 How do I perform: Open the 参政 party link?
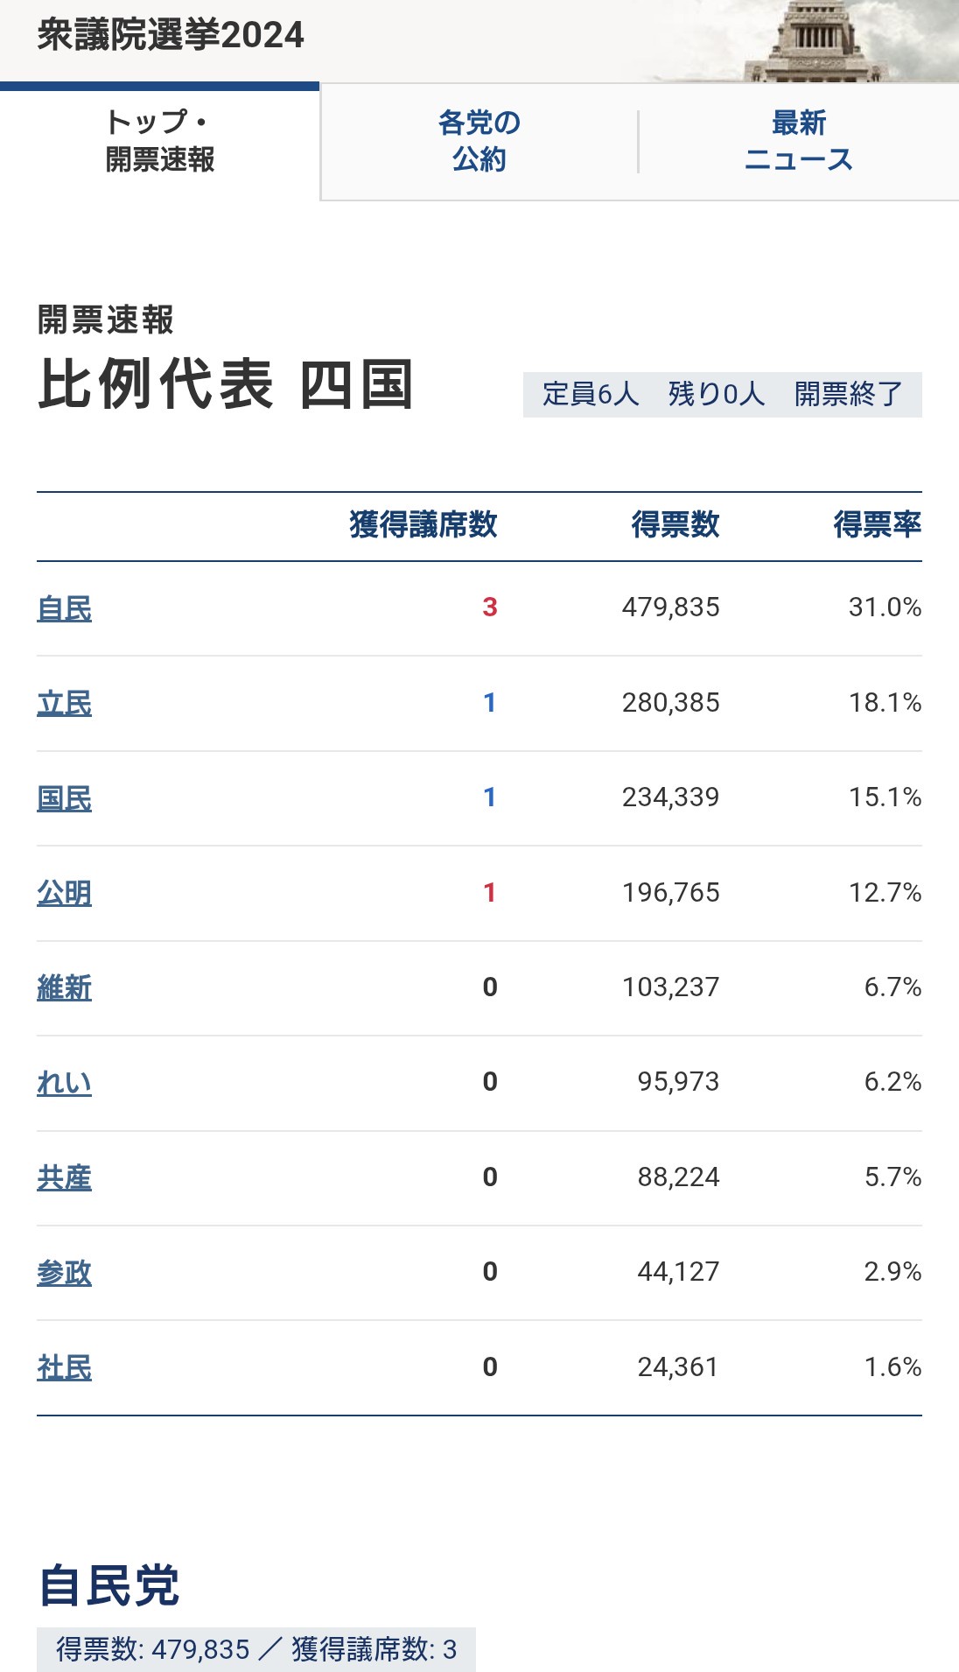(64, 1272)
